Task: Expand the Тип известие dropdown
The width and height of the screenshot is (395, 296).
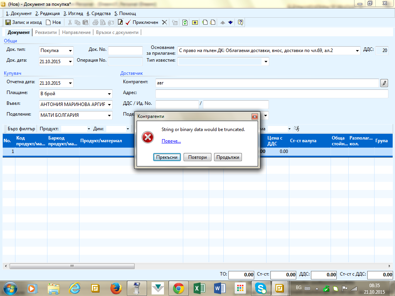Action: [x=266, y=62]
